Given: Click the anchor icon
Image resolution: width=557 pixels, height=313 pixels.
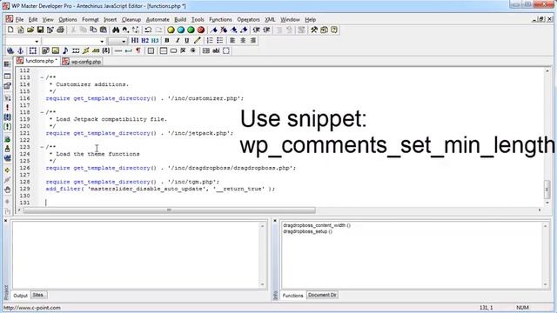Looking at the screenshot, I should [x=21, y=50].
